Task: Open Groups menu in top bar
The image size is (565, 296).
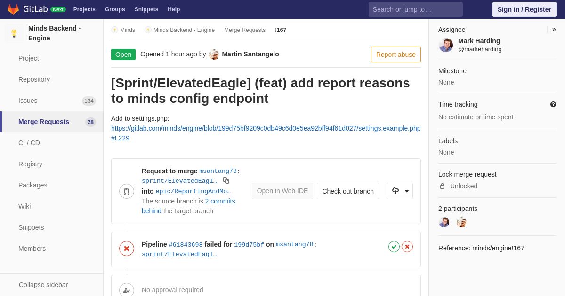Action: (115, 9)
